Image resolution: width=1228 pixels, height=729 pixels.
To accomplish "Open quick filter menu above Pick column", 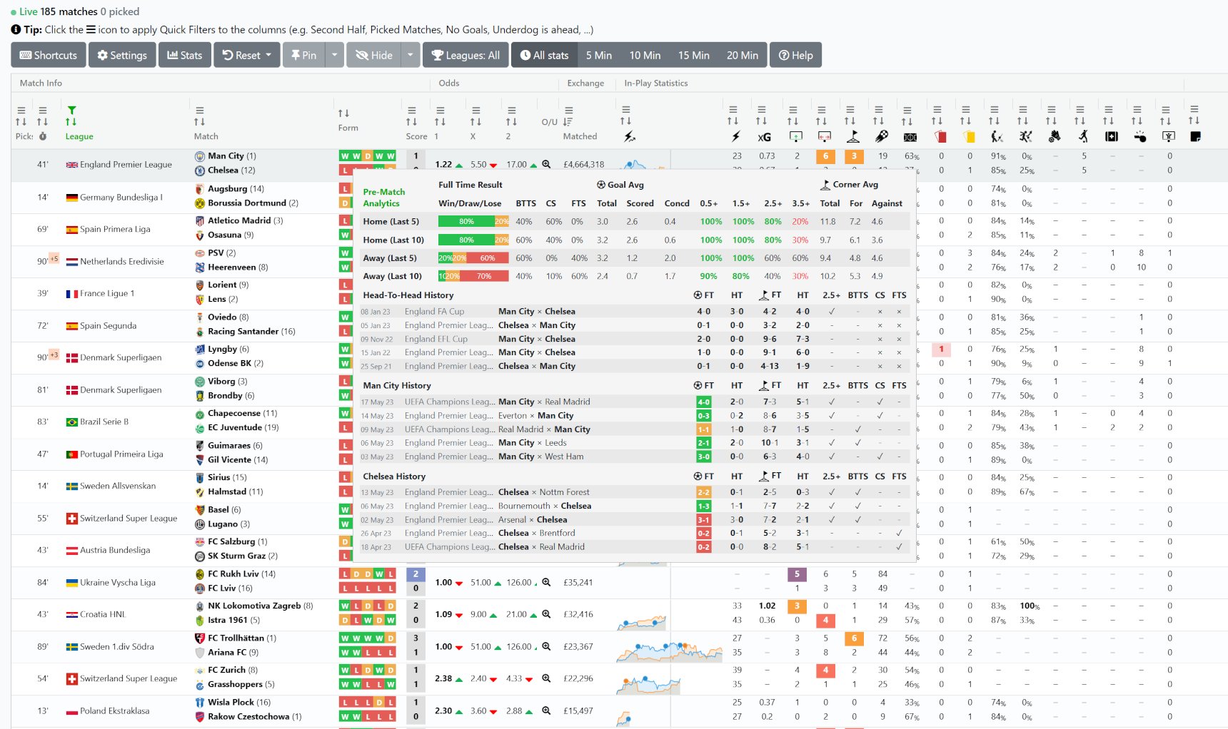I will 21,110.
